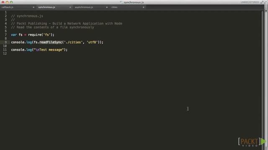
Task: Click line number 7 in the gutter
Action: pyautogui.click(x=5, y=35)
